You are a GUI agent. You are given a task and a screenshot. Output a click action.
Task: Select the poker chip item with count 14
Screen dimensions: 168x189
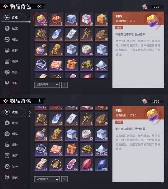click(x=56, y=164)
